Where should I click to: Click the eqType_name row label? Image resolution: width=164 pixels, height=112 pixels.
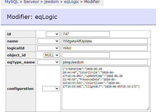pos(21,62)
